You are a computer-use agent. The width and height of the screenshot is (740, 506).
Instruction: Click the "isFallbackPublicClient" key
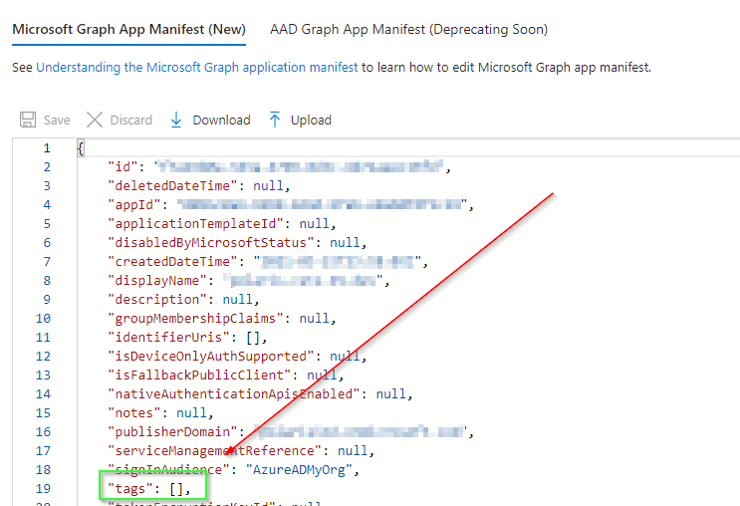[199, 375]
